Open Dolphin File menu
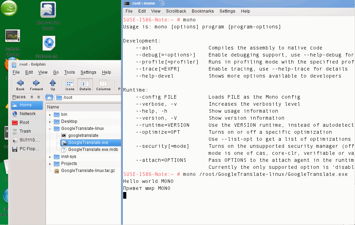355x225 pixels. click(16, 72)
